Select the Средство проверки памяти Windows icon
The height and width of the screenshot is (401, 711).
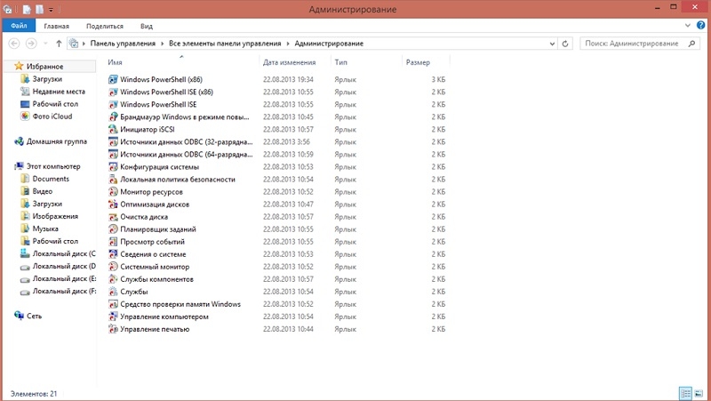coord(113,304)
